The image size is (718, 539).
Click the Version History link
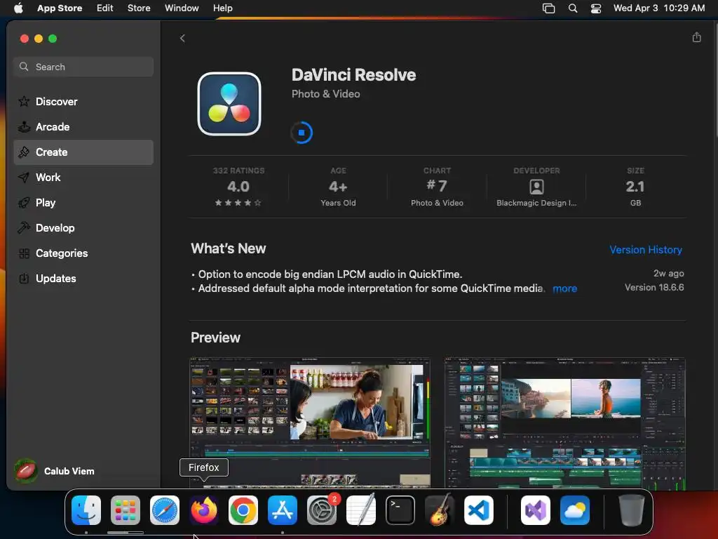click(646, 250)
